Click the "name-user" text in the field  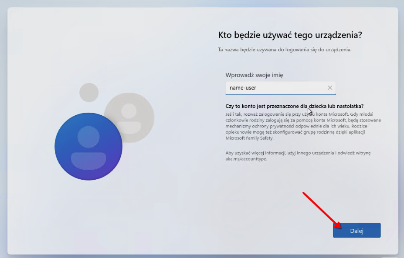(x=243, y=88)
